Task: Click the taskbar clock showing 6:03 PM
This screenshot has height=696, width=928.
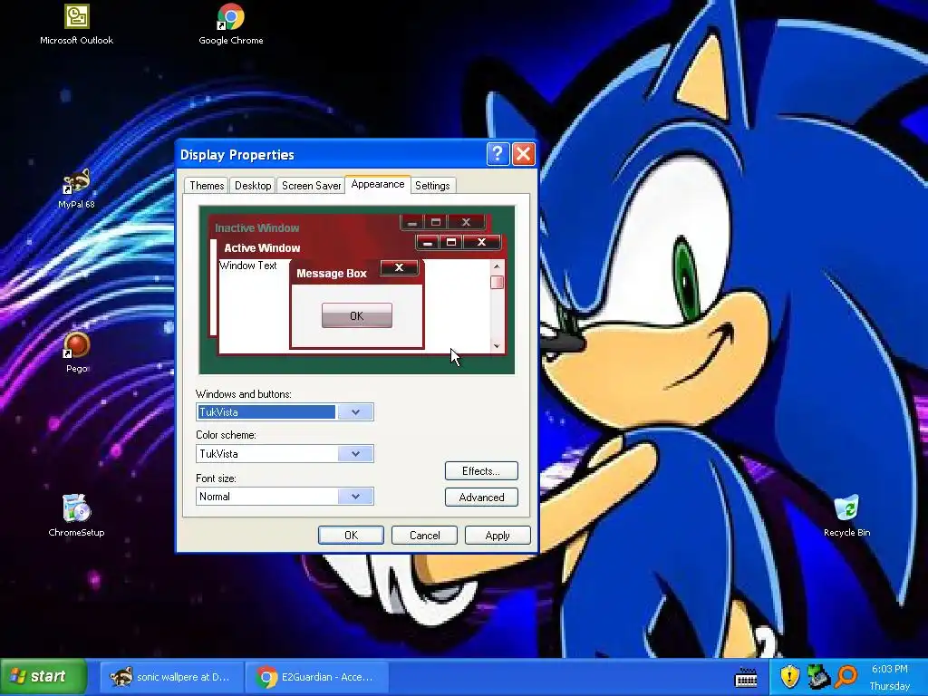Action: click(x=890, y=669)
